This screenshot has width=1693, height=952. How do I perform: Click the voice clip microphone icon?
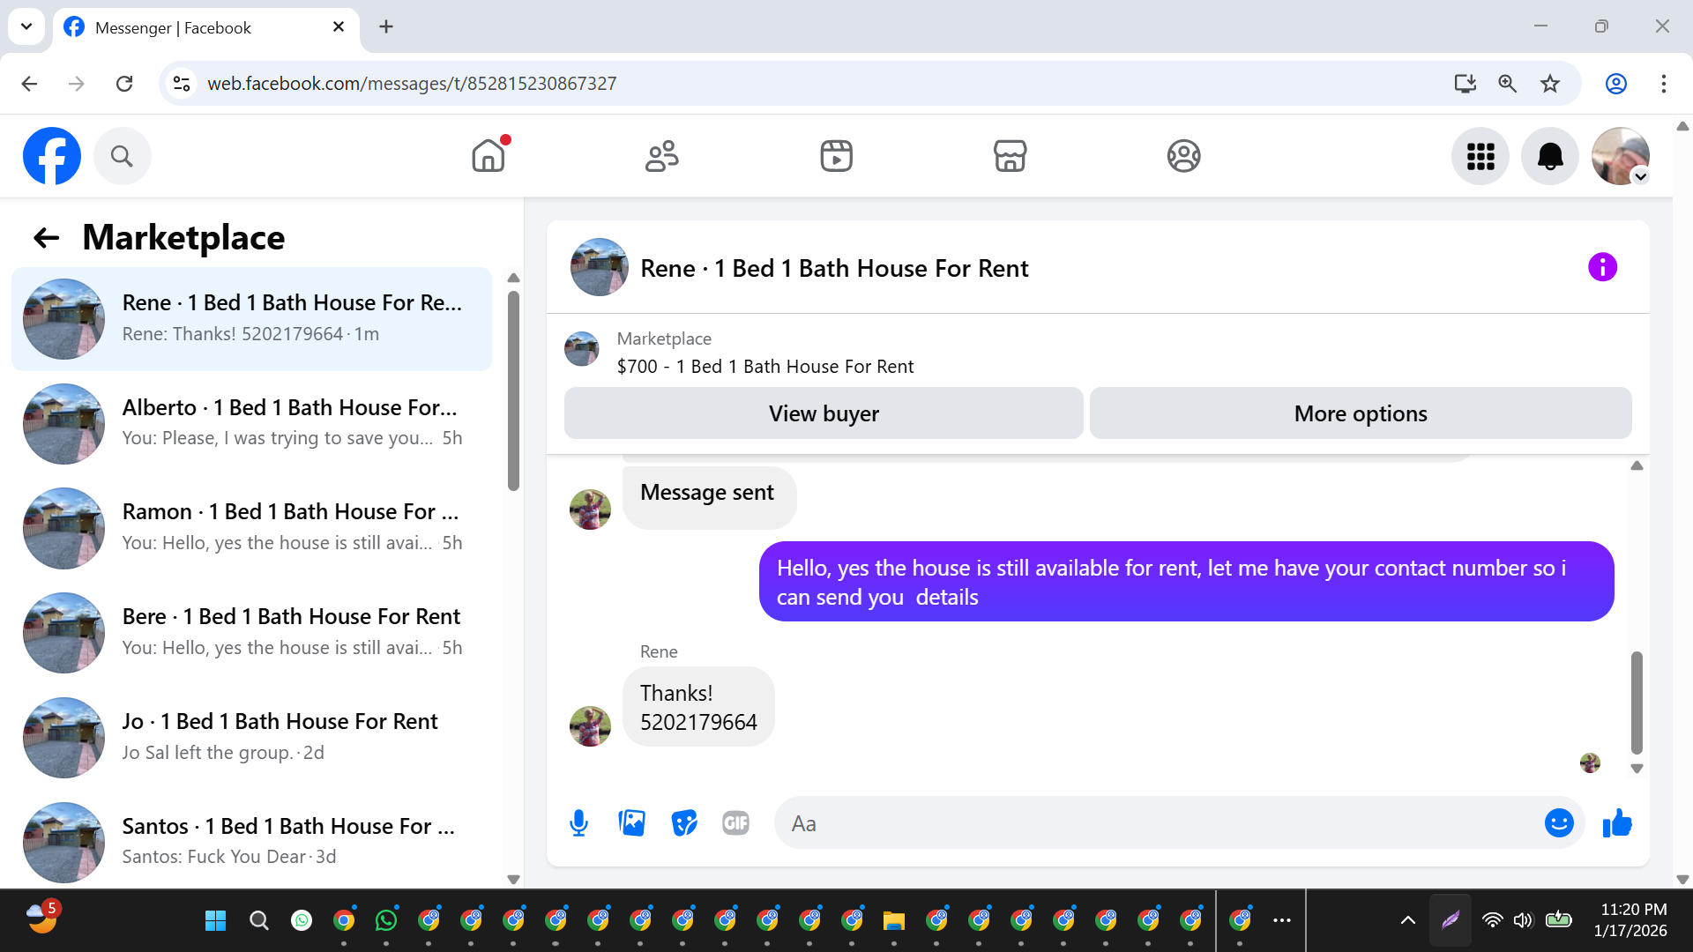[578, 823]
